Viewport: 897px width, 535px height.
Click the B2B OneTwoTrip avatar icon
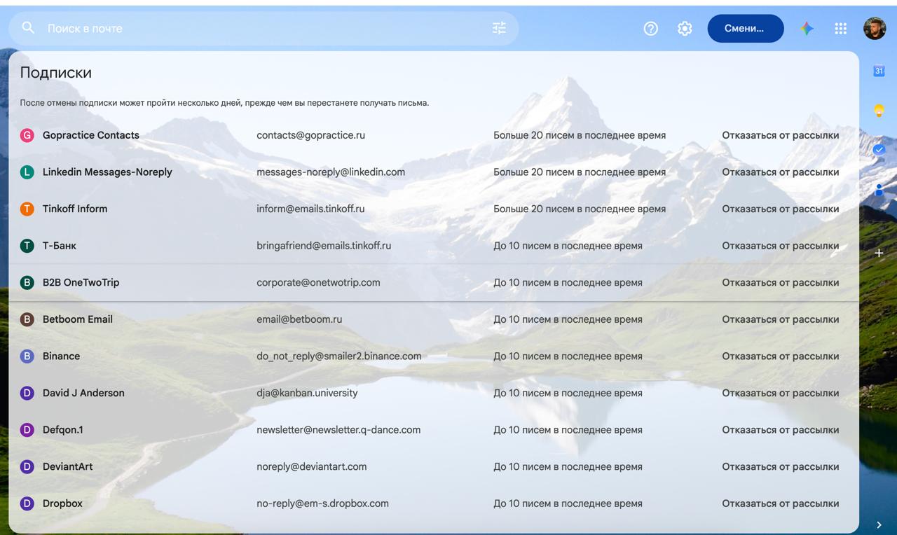[x=27, y=283]
